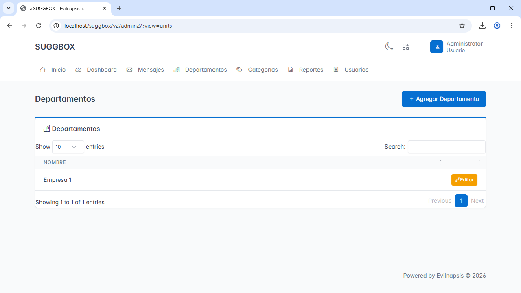Click the Next pagination link
521x293 pixels.
tap(477, 201)
